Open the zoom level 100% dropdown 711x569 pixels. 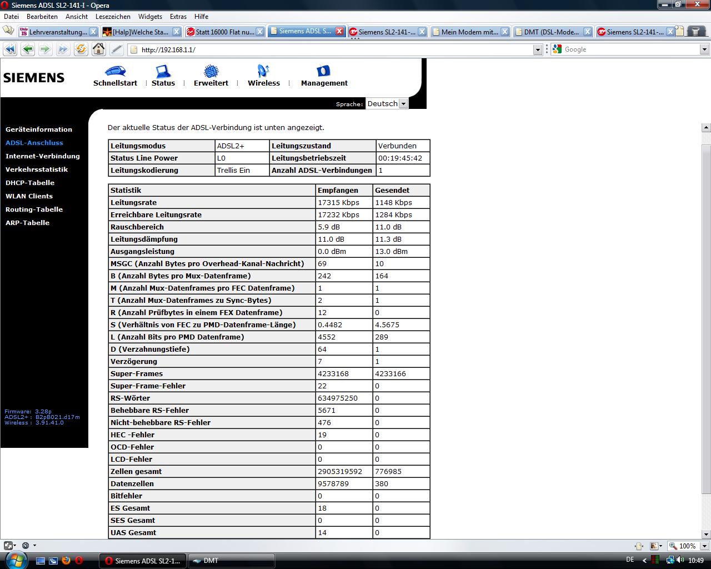pyautogui.click(x=704, y=546)
